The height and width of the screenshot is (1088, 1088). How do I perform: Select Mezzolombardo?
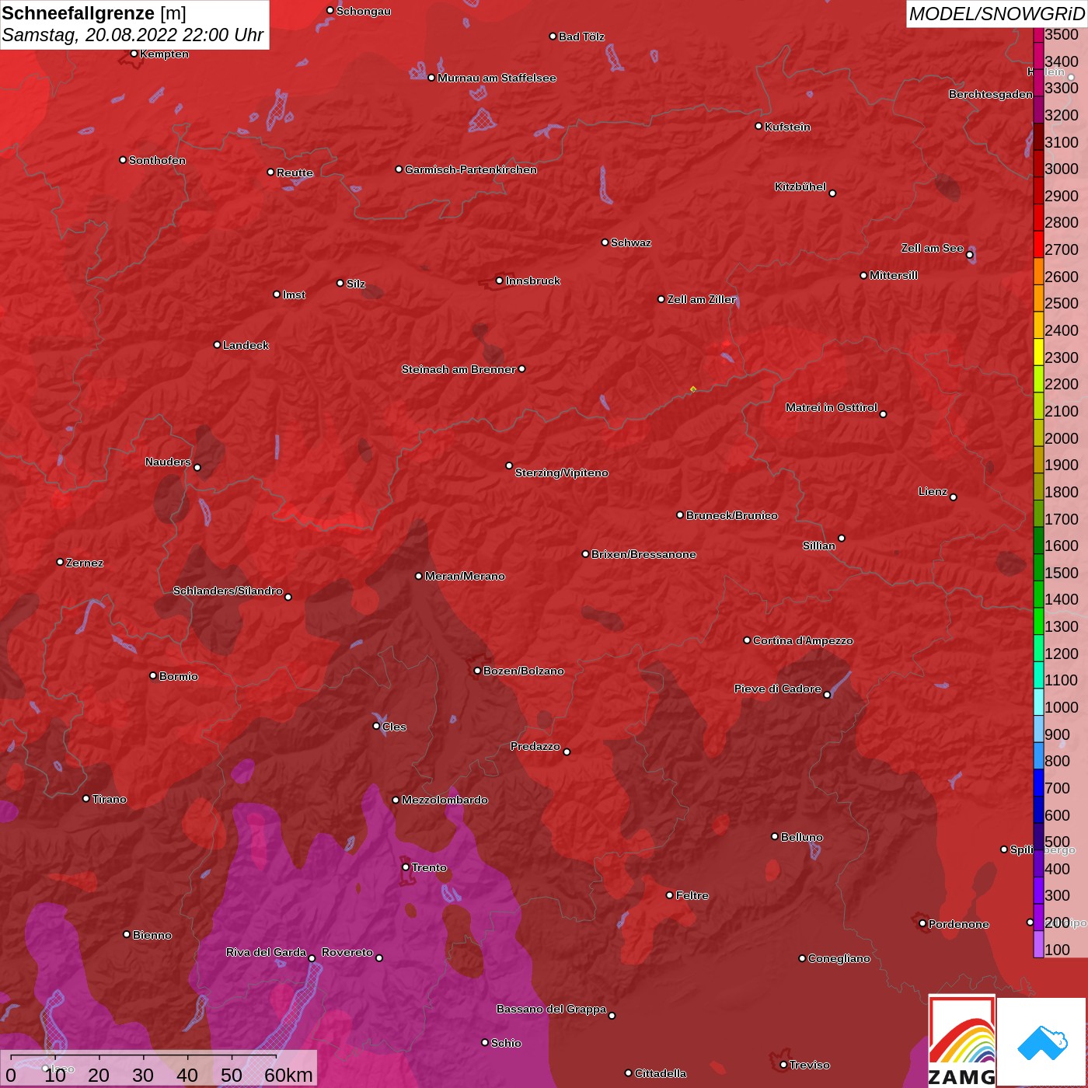[445, 800]
